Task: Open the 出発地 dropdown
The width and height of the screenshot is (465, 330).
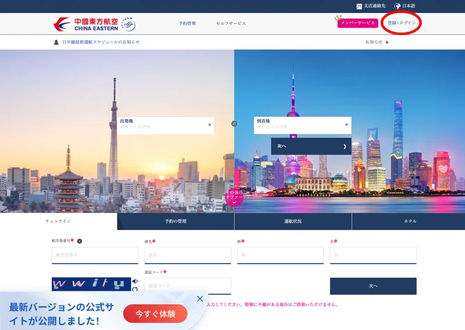Action: [166, 125]
